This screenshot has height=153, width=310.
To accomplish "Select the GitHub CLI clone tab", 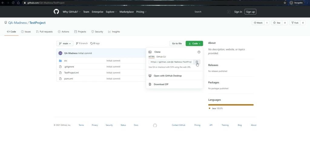I will 161,57.
